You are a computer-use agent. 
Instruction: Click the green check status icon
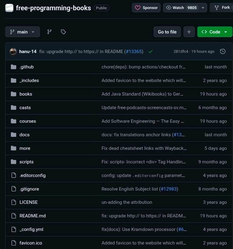tap(151, 52)
